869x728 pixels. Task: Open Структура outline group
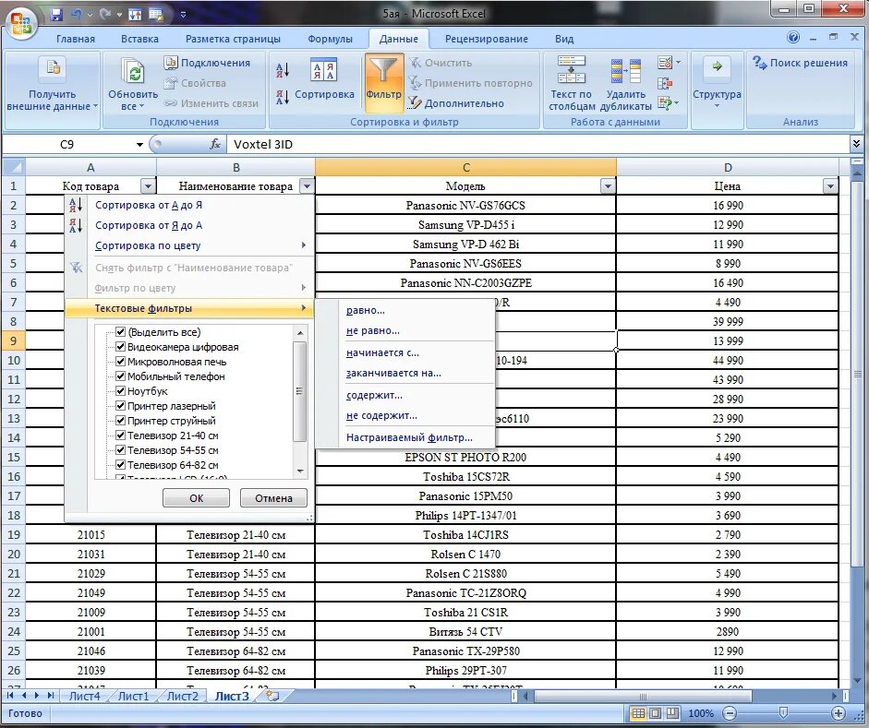717,83
